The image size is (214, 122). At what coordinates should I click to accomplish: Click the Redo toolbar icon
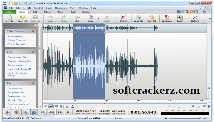(64, 19)
